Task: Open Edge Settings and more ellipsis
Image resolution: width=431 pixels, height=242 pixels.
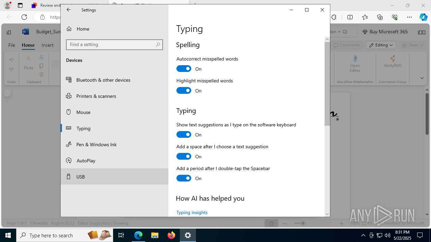Action: click(x=409, y=17)
